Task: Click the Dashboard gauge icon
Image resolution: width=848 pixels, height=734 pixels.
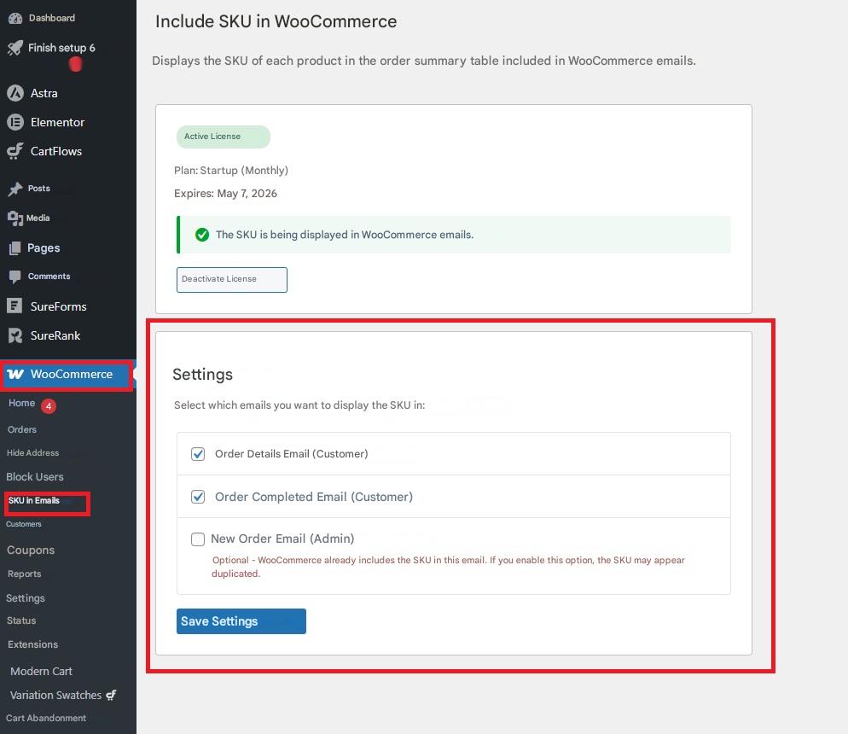Action: pos(15,18)
